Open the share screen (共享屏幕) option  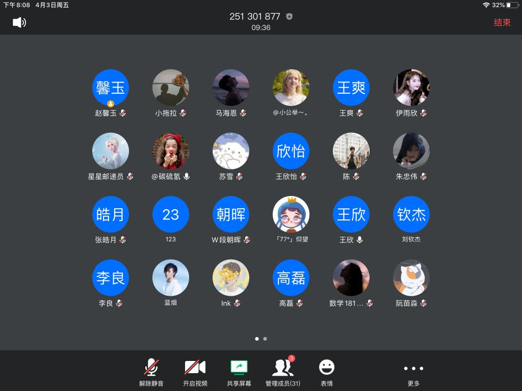(239, 372)
